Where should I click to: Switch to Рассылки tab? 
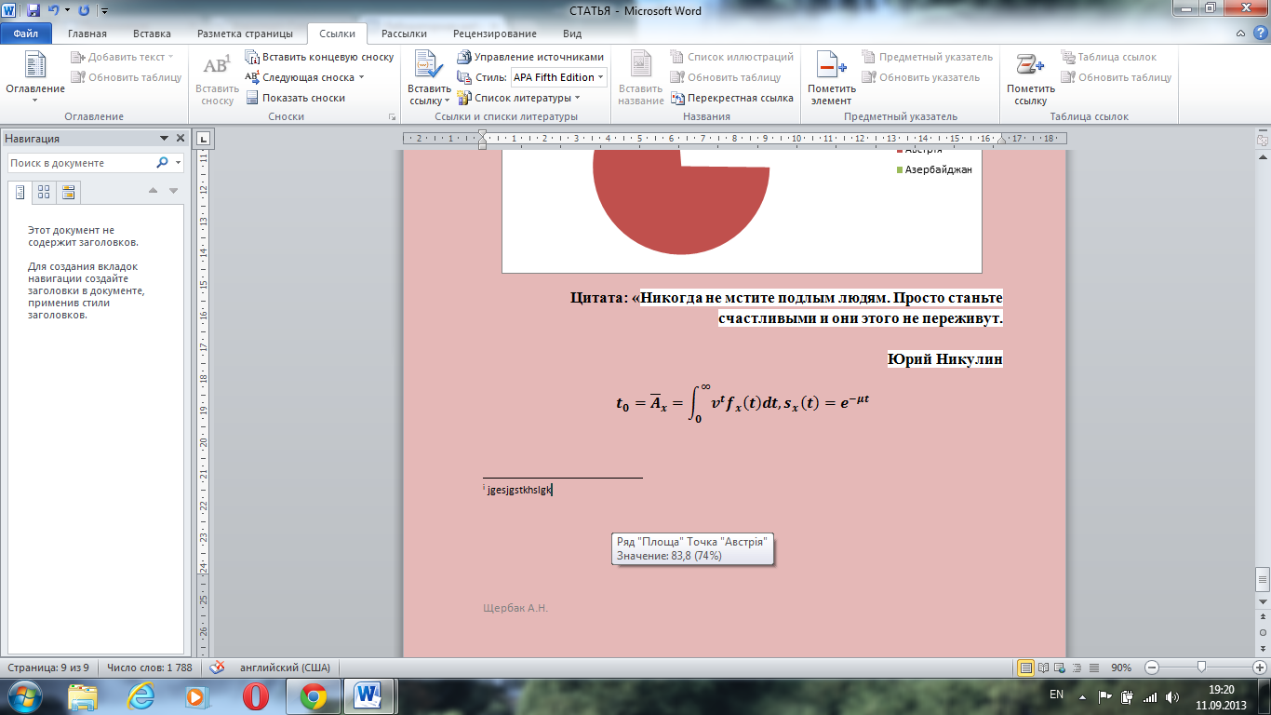point(405,34)
